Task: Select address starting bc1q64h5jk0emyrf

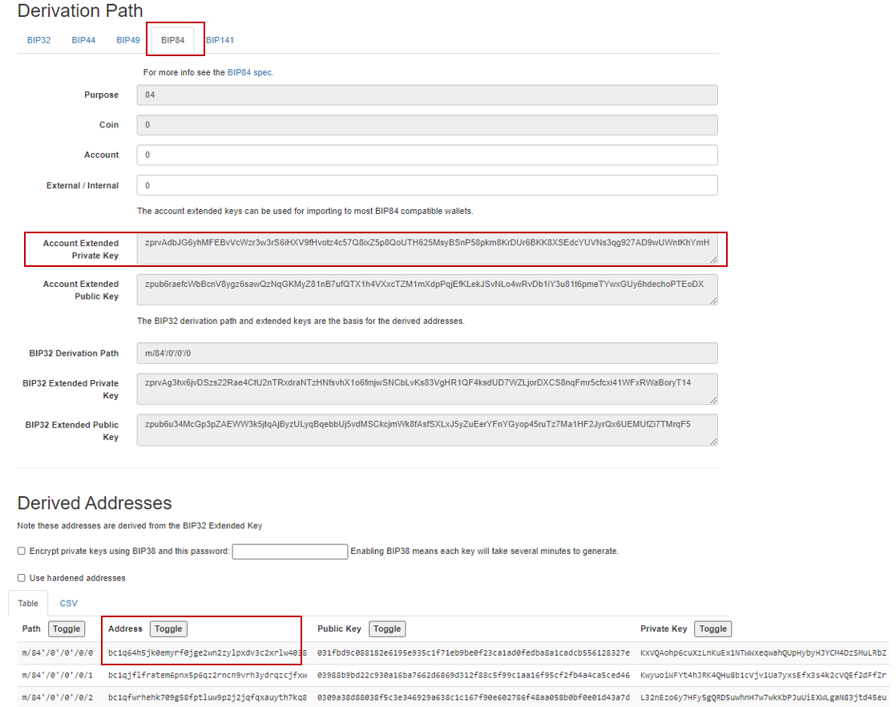Action: pos(208,652)
